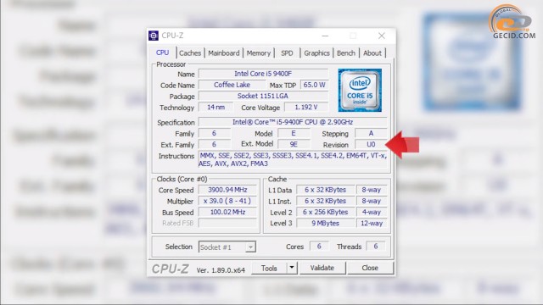Click the Stepping value A
This screenshot has height=305, width=543.
click(371, 133)
